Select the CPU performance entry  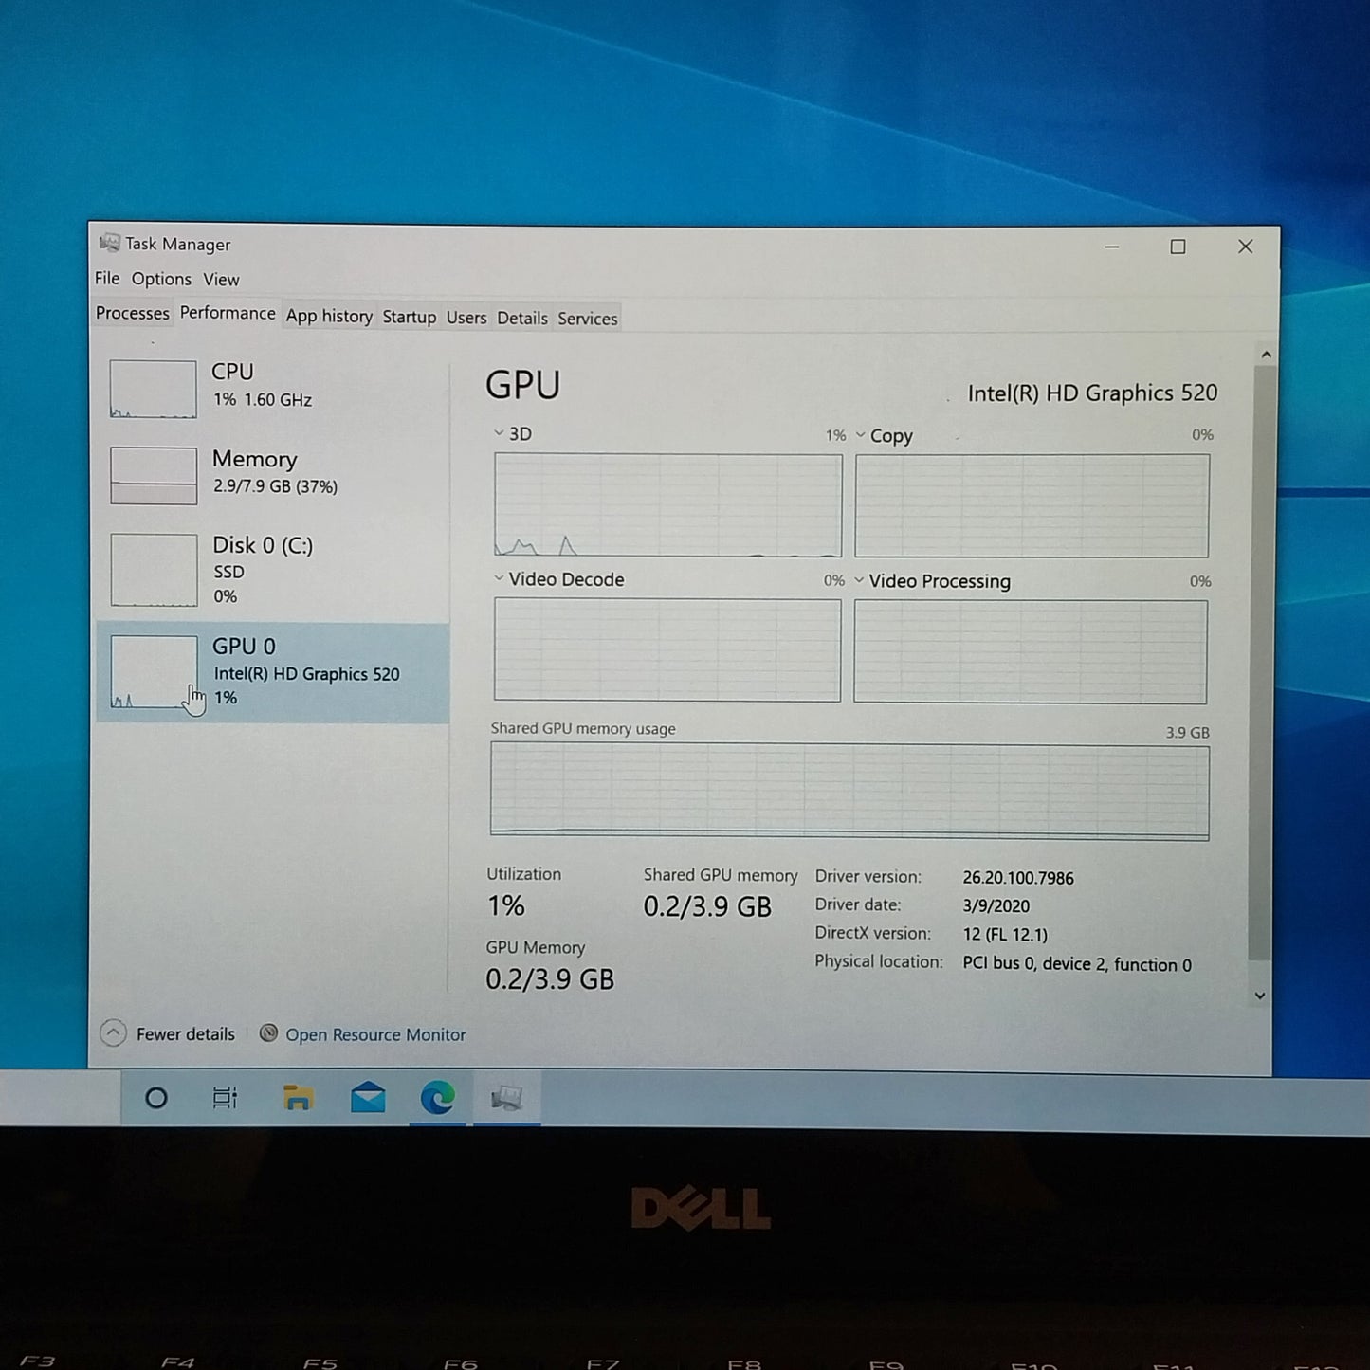(x=273, y=388)
